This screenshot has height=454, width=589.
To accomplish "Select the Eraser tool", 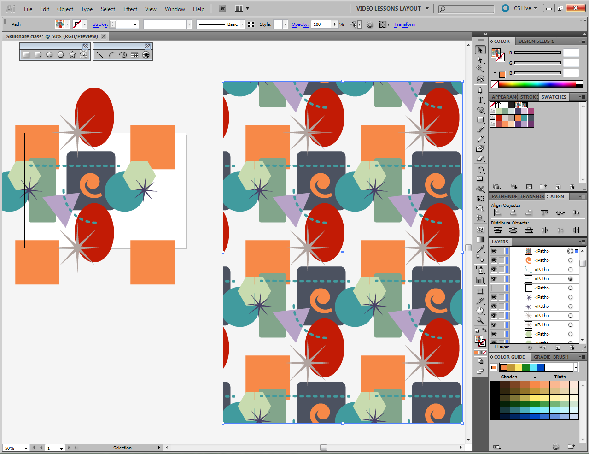I will click(x=480, y=159).
